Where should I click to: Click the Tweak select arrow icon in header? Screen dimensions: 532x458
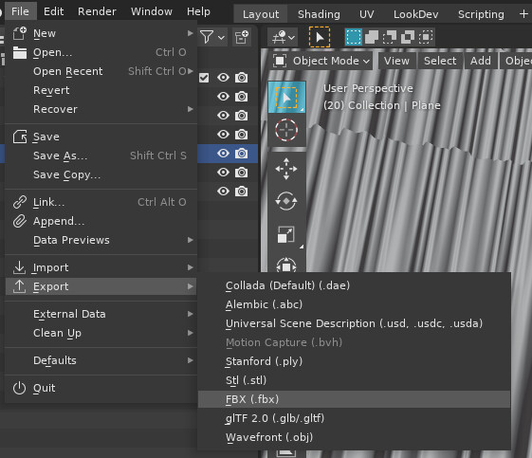click(320, 37)
